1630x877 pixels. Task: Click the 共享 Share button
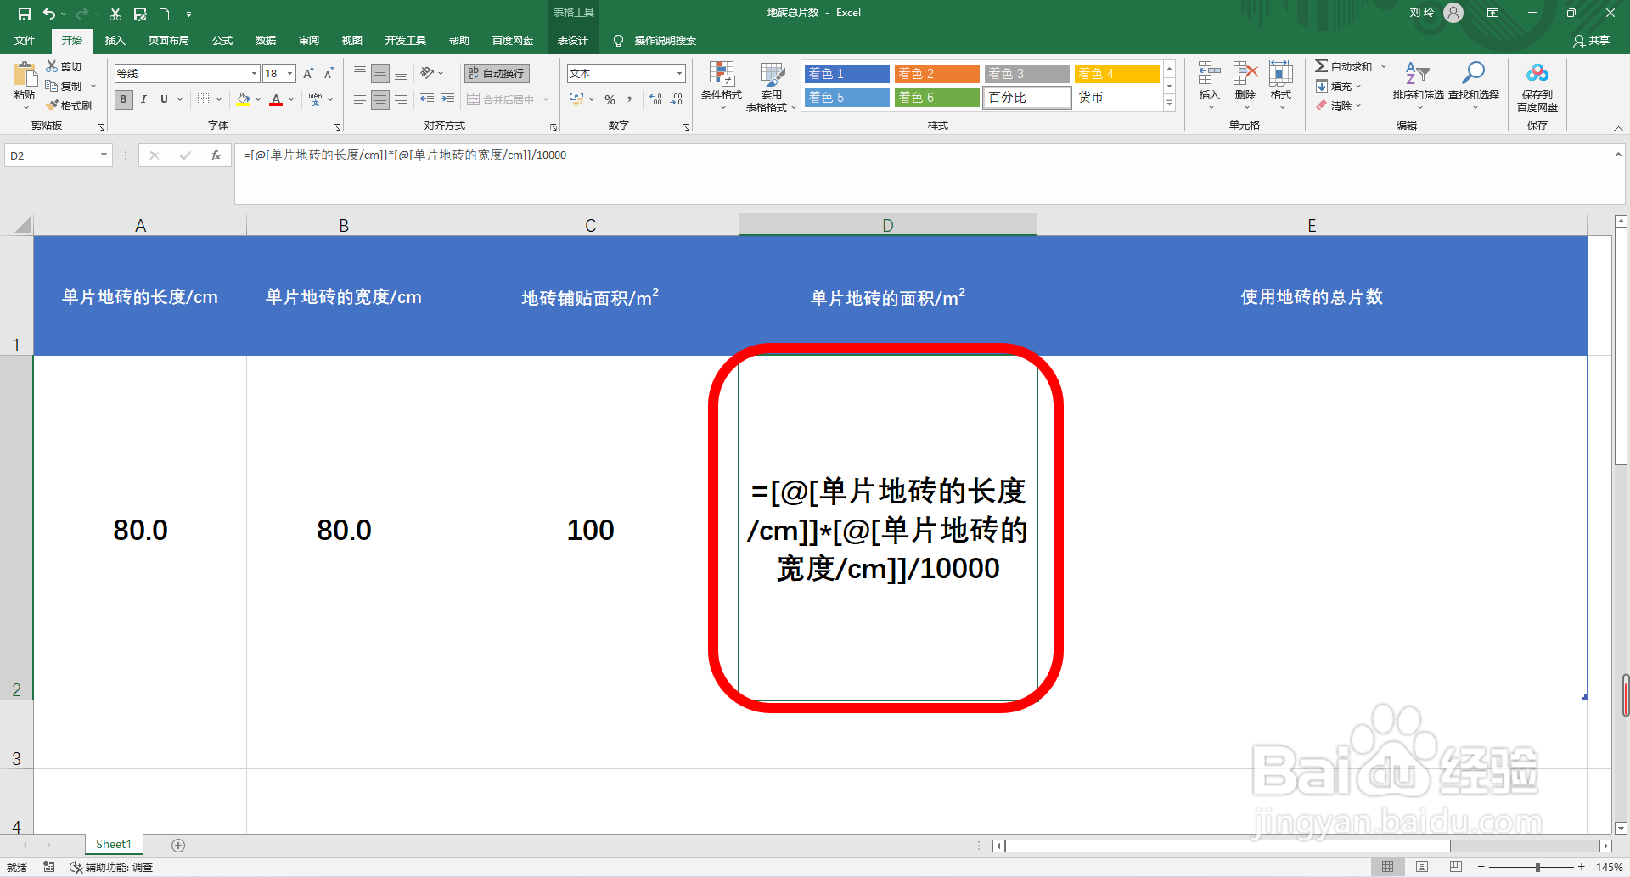point(1591,41)
